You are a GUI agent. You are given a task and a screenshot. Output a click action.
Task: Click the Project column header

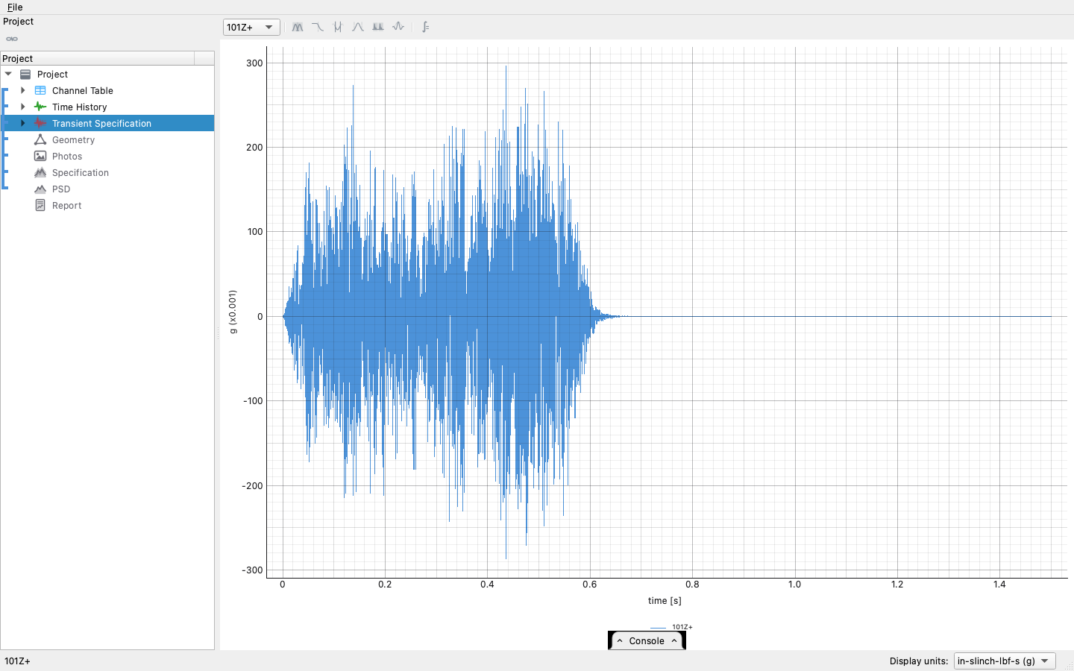[x=97, y=58]
